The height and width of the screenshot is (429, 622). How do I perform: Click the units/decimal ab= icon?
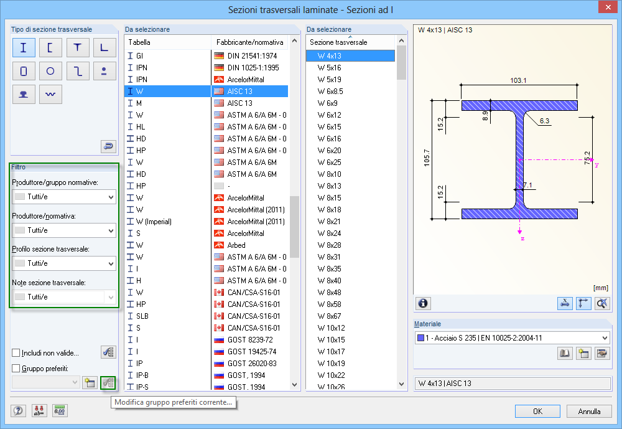tap(39, 410)
